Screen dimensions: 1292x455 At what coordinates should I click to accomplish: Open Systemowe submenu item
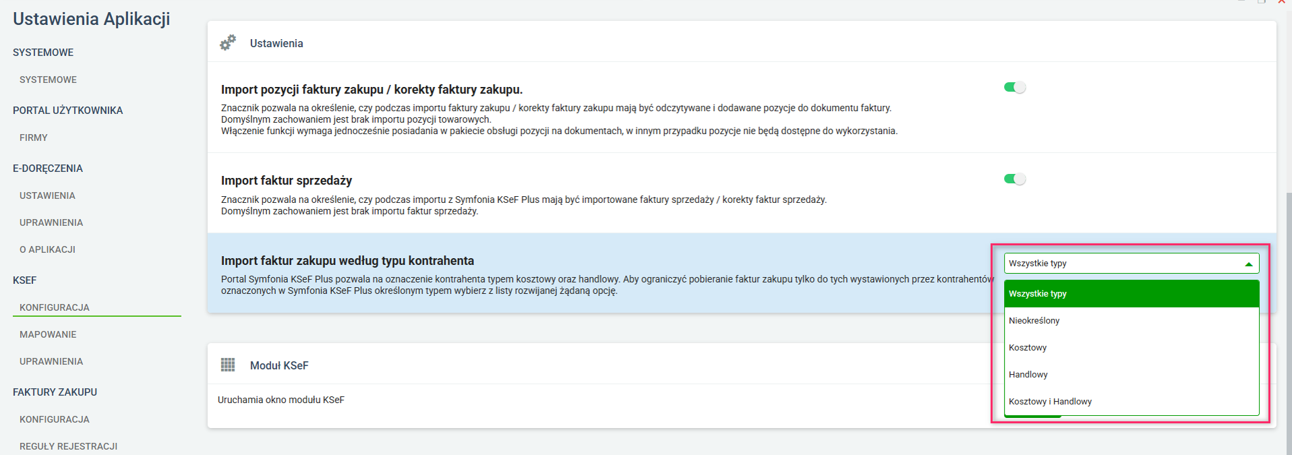coord(48,80)
